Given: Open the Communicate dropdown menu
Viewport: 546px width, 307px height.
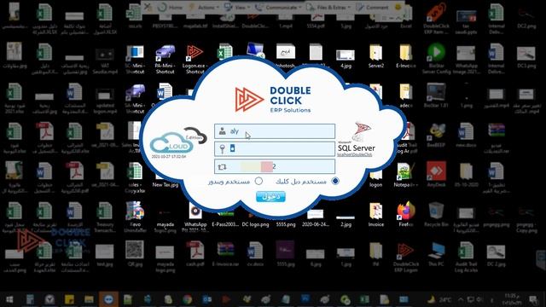Looking at the screenshot, I should click(278, 7).
